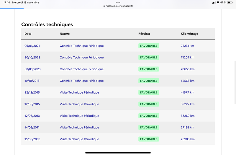Select date 12/06/2015

click(32, 104)
